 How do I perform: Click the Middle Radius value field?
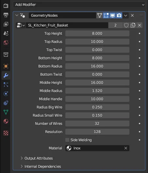pyautogui.click(x=97, y=91)
